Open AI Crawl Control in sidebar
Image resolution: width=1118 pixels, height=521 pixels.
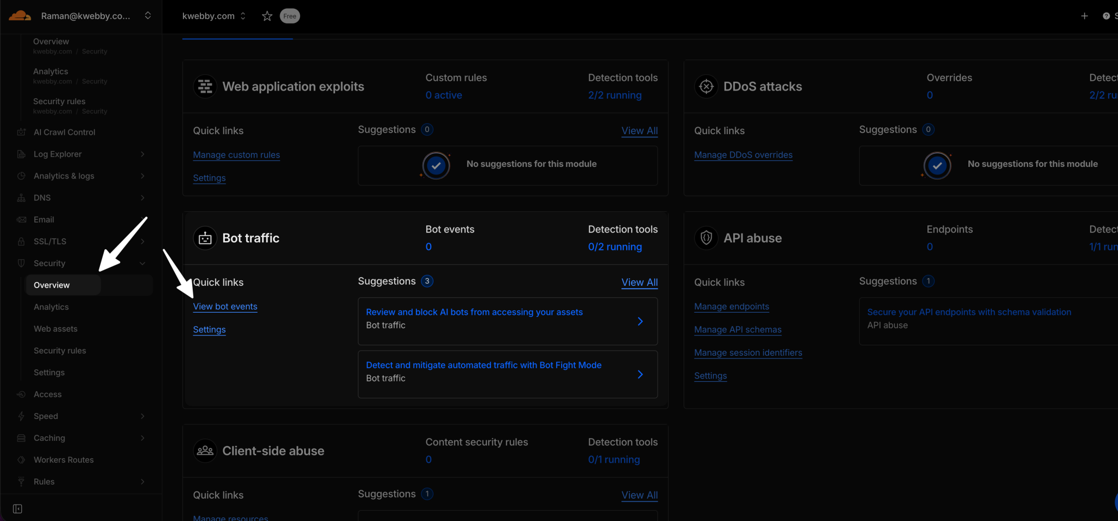(x=64, y=133)
